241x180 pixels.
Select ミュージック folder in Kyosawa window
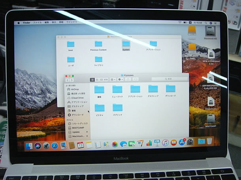coord(117,91)
